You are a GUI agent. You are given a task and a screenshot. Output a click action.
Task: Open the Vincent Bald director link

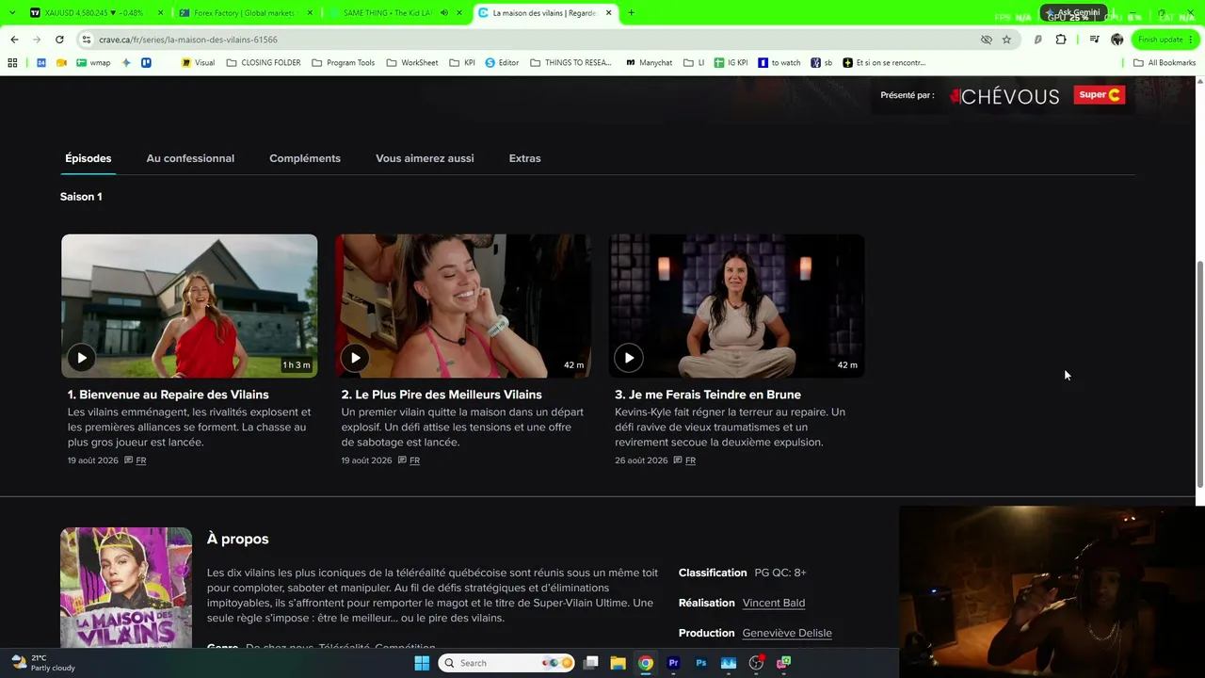coord(773,603)
